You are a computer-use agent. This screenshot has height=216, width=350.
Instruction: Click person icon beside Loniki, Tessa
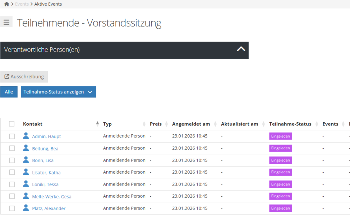pos(26,184)
